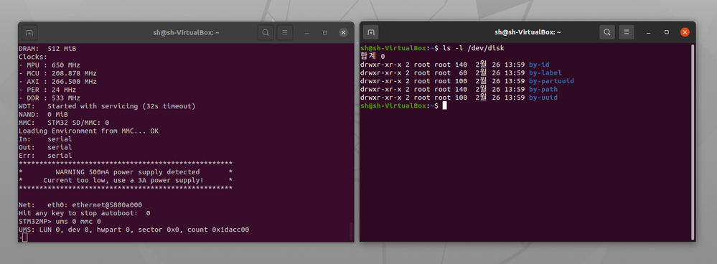Click search icon in left terminal titlebar
Screen dimensions: 717x264
click(266, 32)
